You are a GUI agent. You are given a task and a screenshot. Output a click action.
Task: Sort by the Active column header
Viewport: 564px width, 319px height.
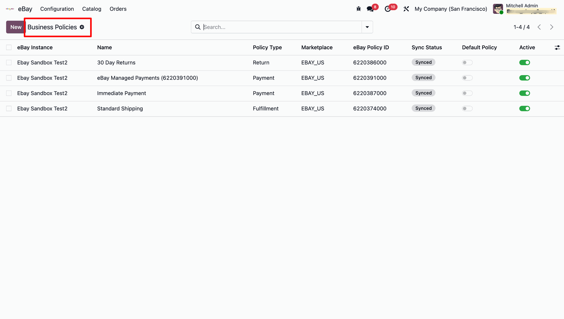click(x=527, y=48)
